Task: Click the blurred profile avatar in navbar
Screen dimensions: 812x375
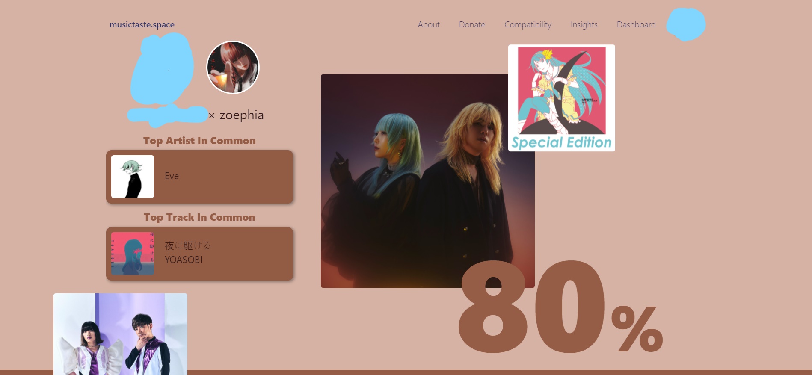Action: (686, 24)
